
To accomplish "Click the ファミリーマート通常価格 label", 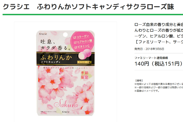I will coord(151,58).
